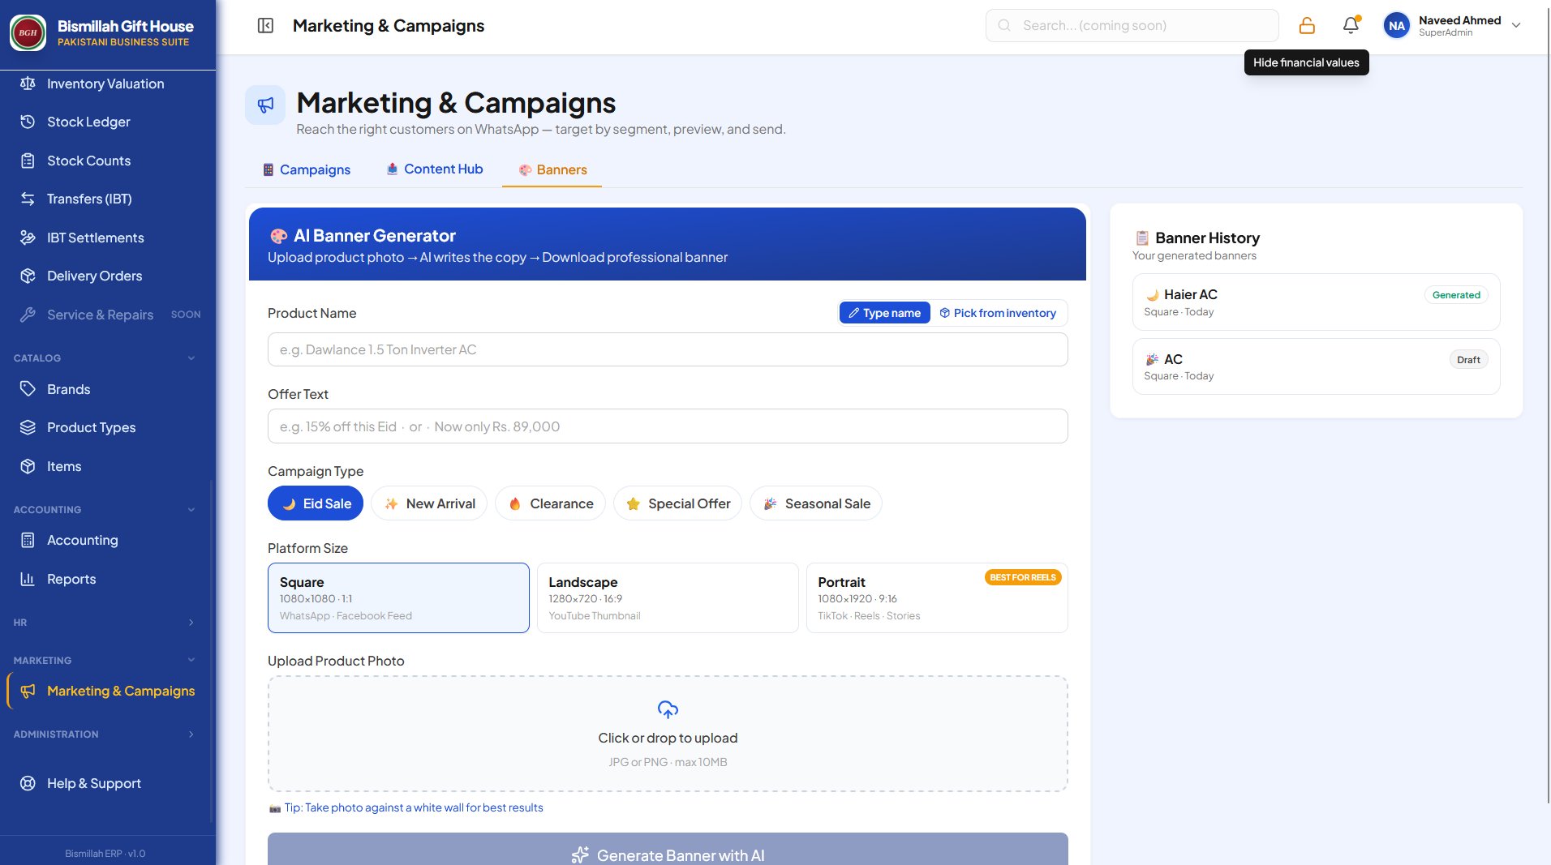Click the Stock Counts clipboard icon

pos(28,161)
